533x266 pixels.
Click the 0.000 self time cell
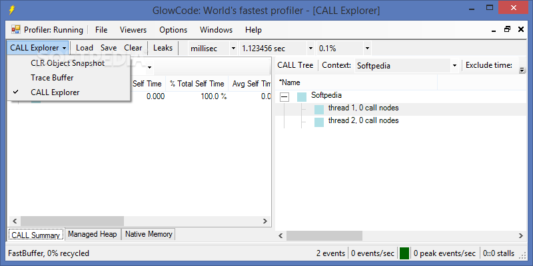coord(155,96)
